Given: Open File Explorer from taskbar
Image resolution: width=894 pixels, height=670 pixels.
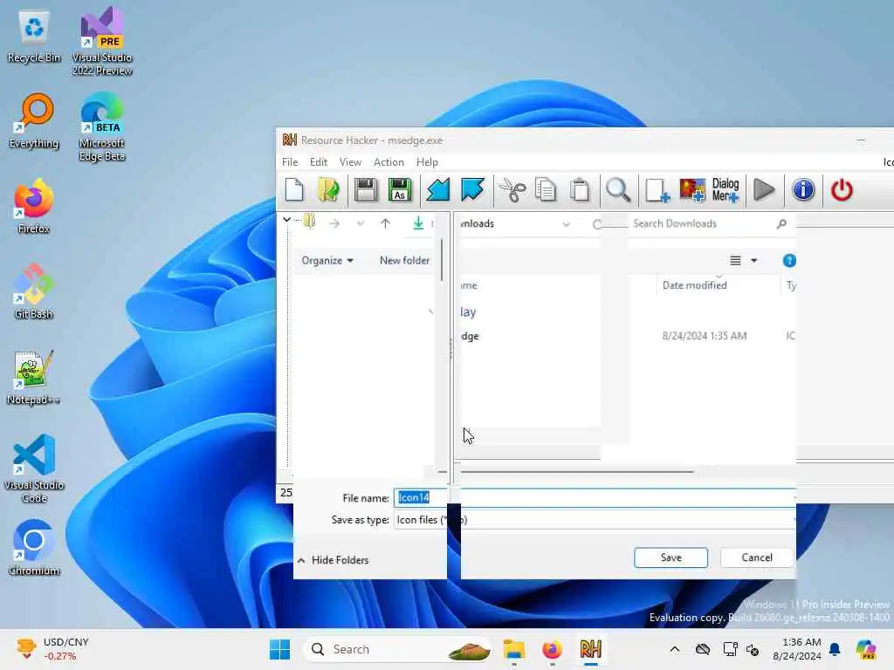Looking at the screenshot, I should click(x=513, y=649).
